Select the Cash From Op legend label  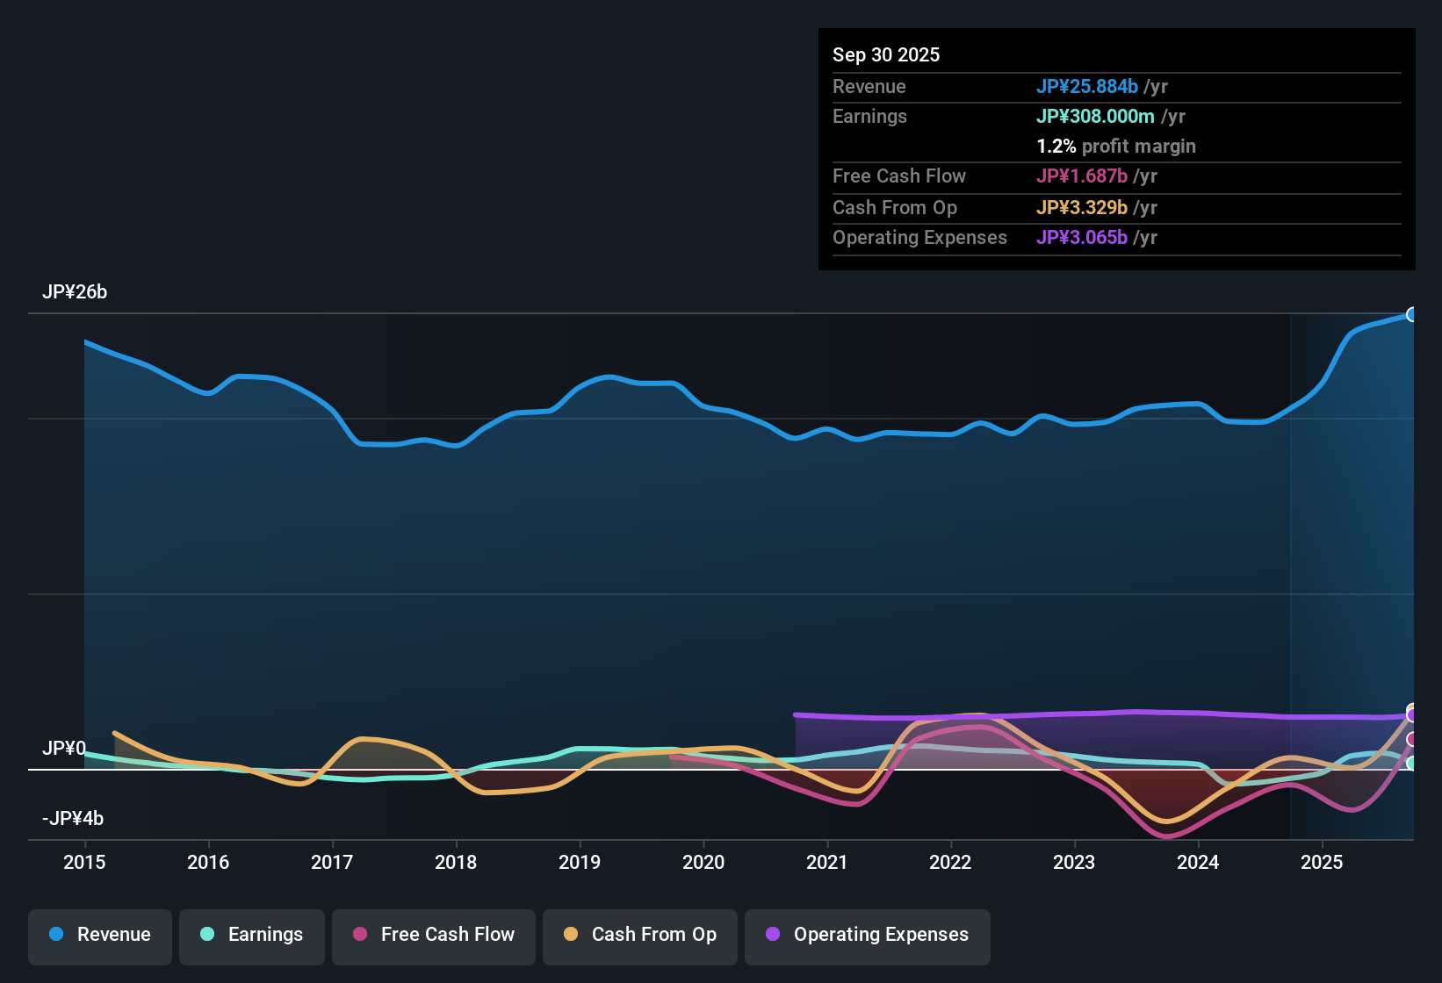pyautogui.click(x=653, y=935)
